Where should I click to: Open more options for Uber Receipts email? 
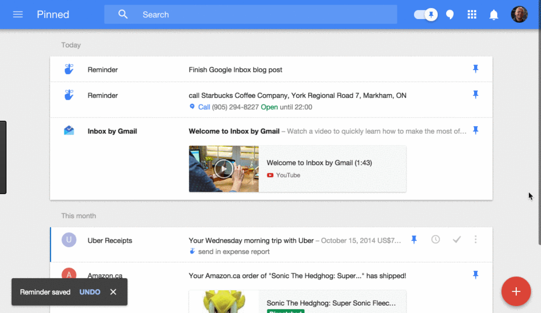pyautogui.click(x=475, y=240)
